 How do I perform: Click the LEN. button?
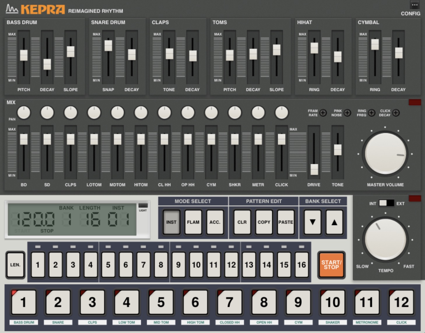(15, 265)
